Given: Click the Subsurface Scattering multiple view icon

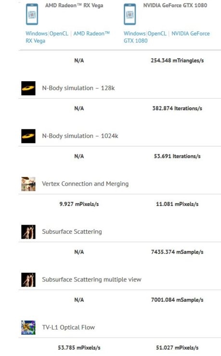Looking at the screenshot, I should 28,280.
